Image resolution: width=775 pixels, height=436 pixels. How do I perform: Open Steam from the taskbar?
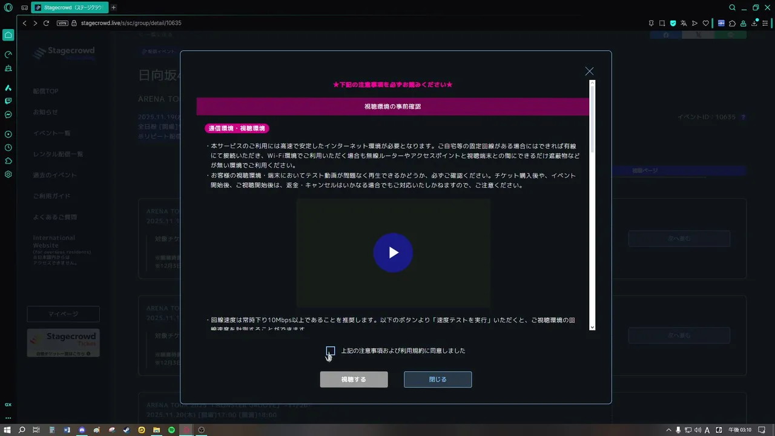127,430
